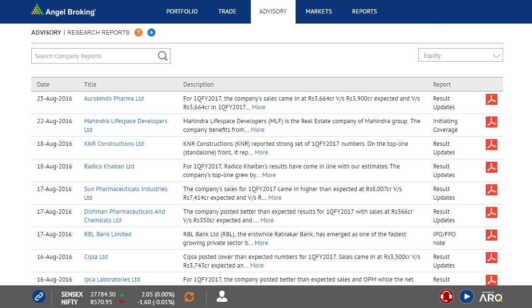Click the Angel Broking logo
This screenshot has width=532, height=308.
point(63,11)
